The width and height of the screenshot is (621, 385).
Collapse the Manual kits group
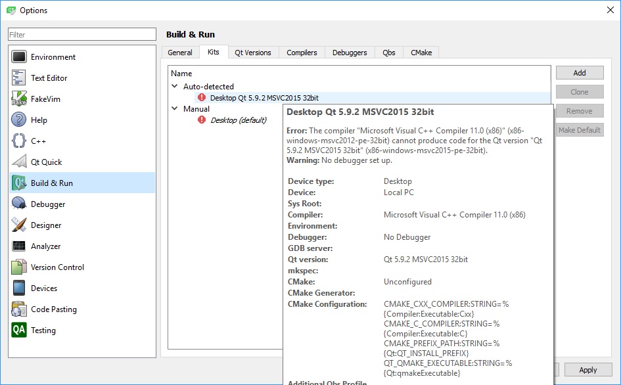[174, 108]
